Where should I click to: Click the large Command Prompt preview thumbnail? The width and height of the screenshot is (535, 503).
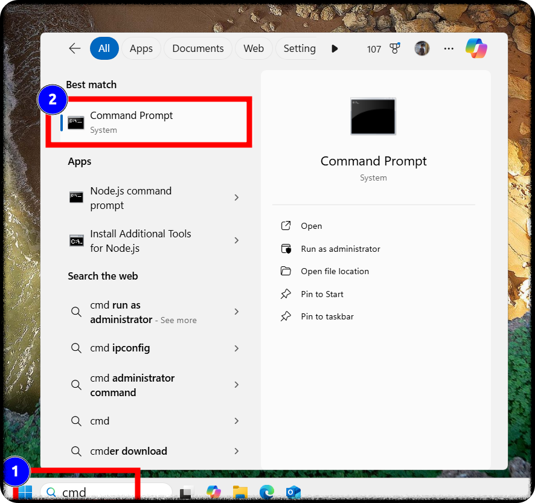pos(373,117)
